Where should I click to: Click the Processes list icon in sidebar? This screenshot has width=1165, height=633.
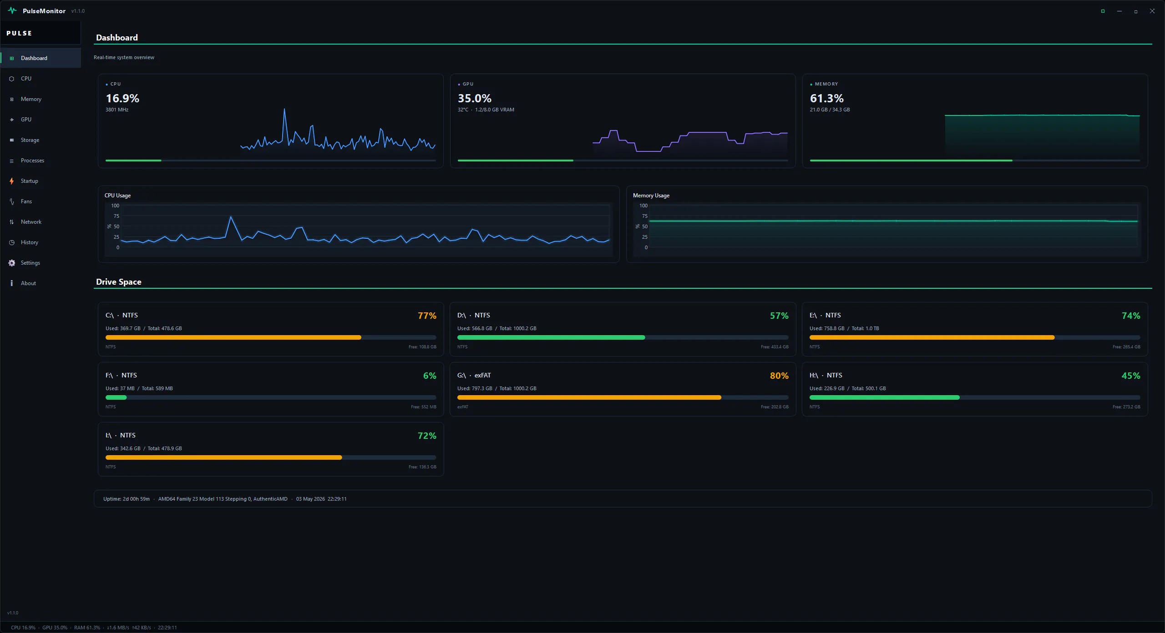click(x=12, y=161)
